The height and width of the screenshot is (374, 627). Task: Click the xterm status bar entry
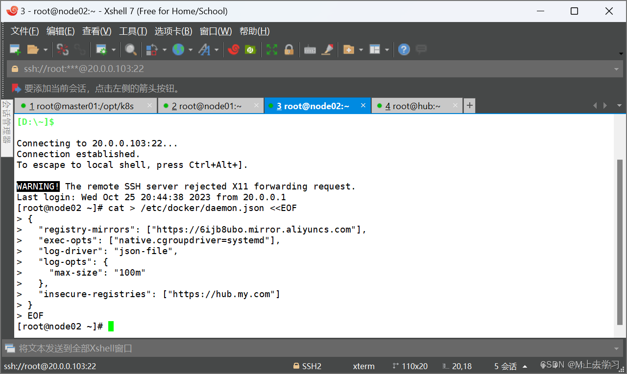click(363, 366)
